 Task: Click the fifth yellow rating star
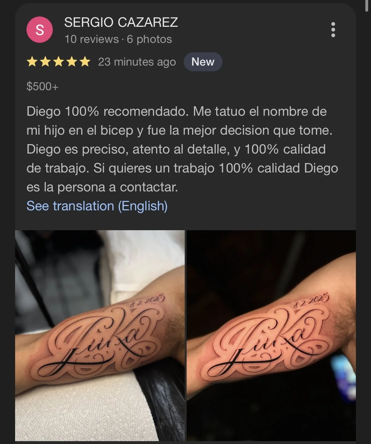coord(85,62)
